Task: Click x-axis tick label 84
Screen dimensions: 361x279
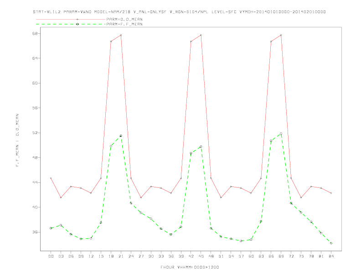Action: coord(331,256)
